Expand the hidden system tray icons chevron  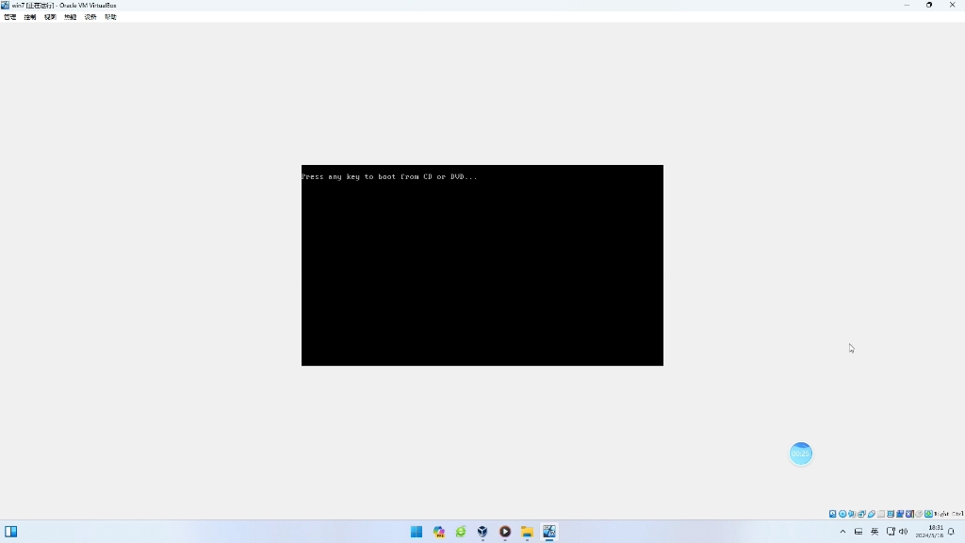click(x=842, y=532)
